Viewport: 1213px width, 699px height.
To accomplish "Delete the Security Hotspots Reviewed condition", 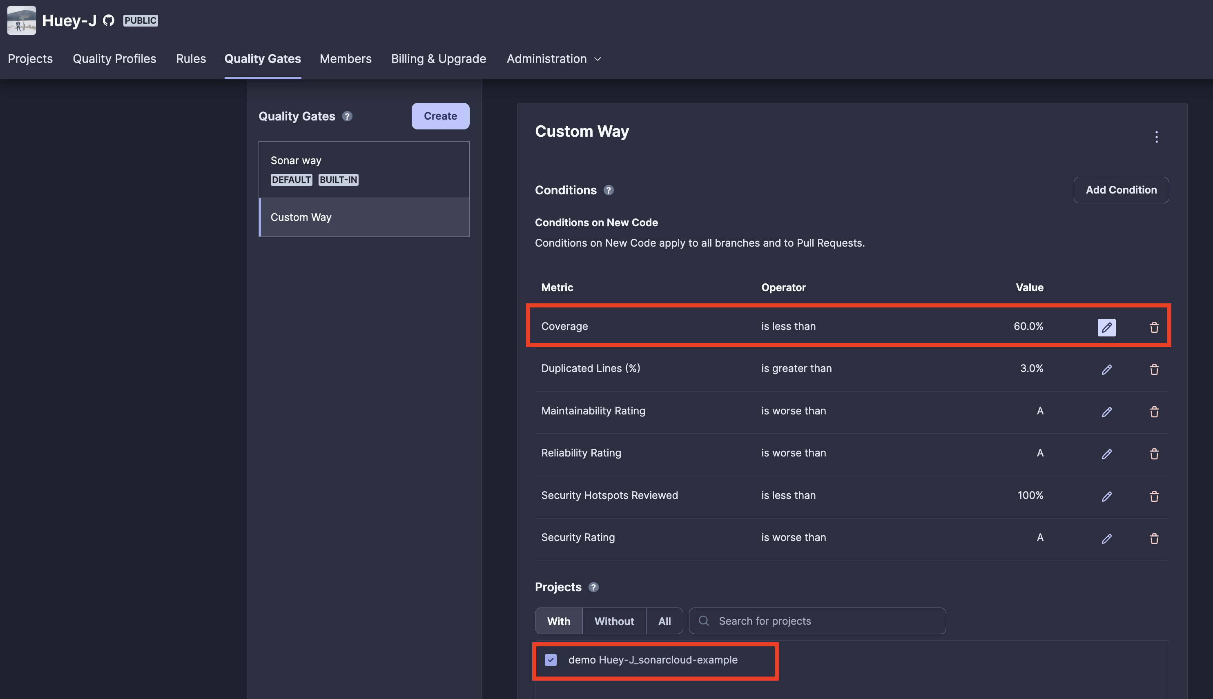I will coord(1154,496).
